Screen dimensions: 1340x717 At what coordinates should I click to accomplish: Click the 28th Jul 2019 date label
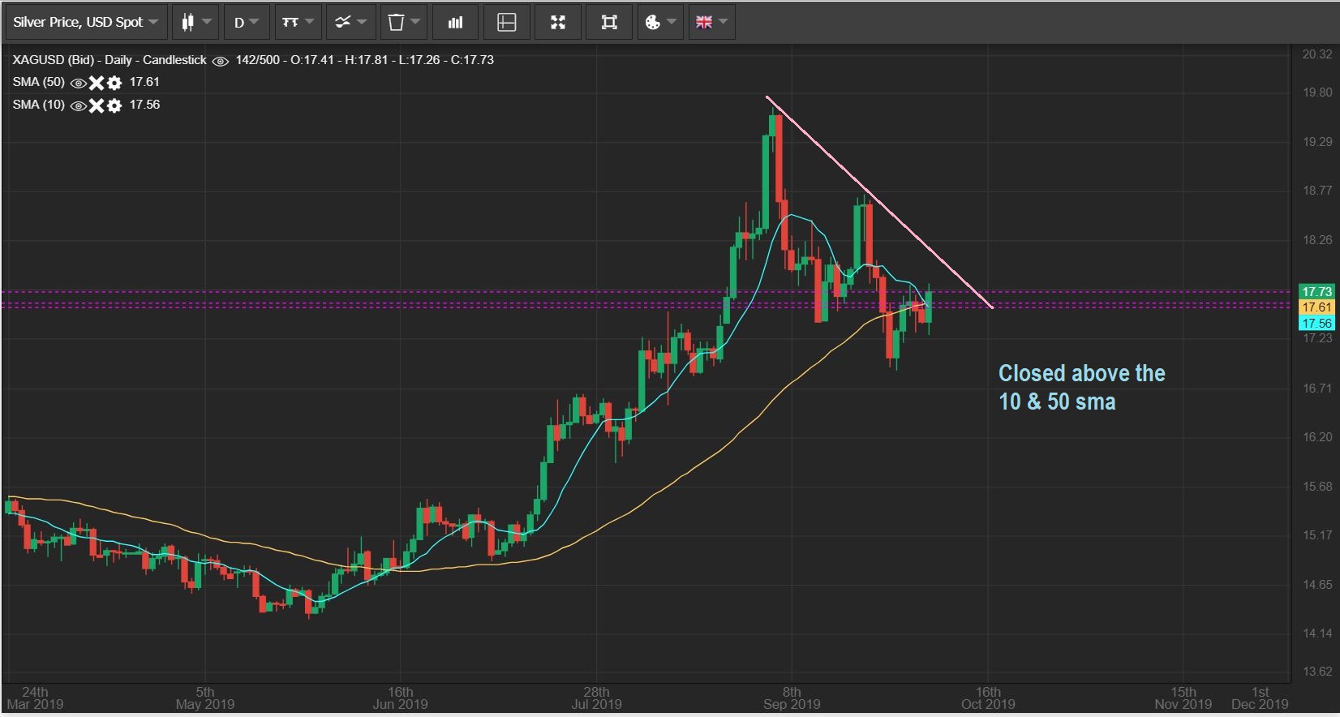596,698
